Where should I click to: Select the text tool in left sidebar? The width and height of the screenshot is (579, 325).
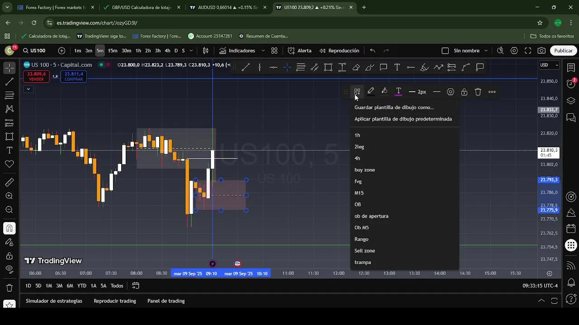point(9,150)
